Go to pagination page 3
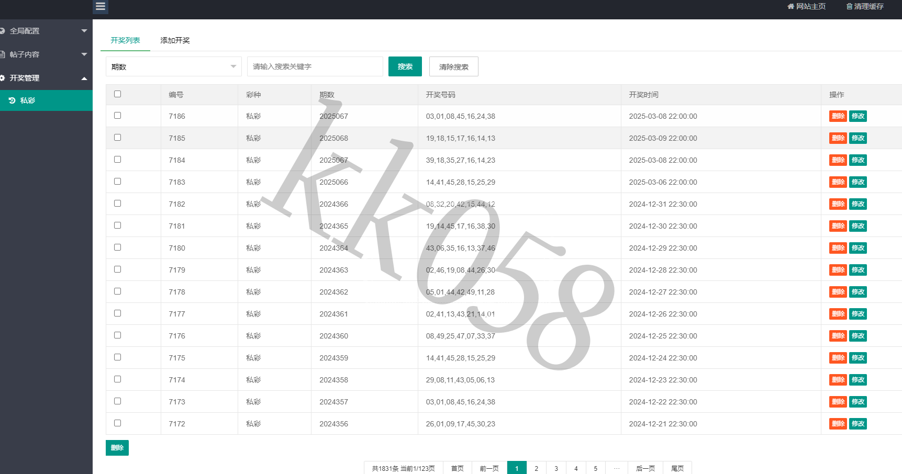Image resolution: width=902 pixels, height=474 pixels. (x=556, y=468)
